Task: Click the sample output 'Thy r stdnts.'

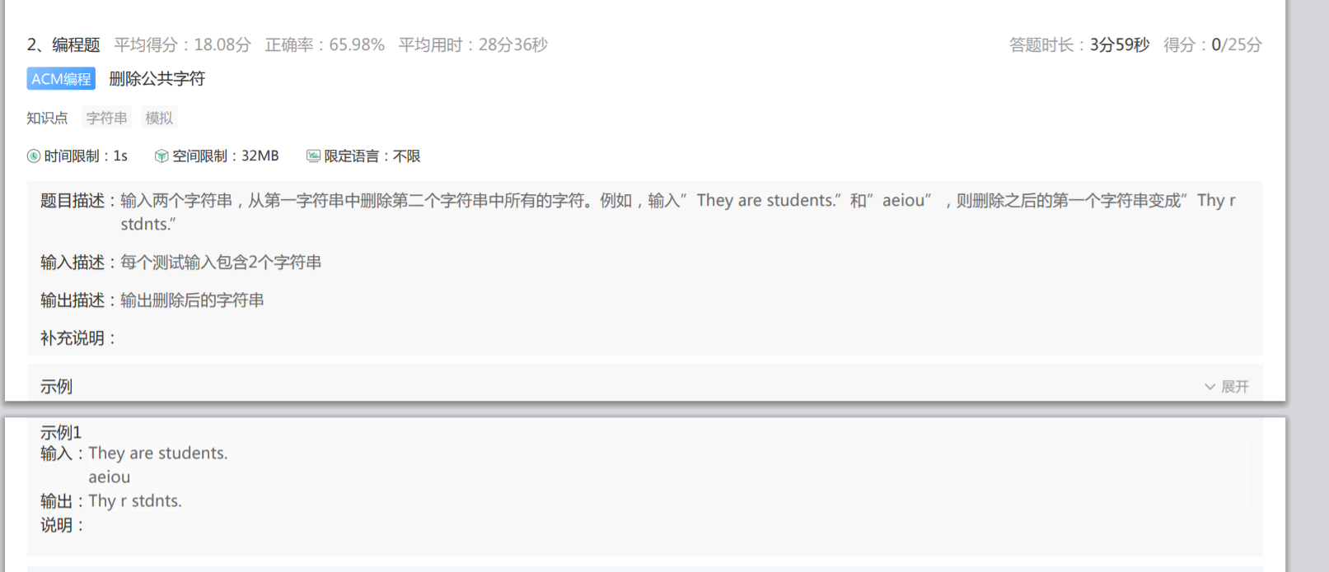Action: (x=135, y=501)
